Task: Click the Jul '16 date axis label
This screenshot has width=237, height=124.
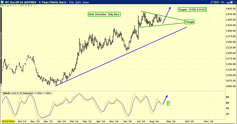Action: coord(141,121)
